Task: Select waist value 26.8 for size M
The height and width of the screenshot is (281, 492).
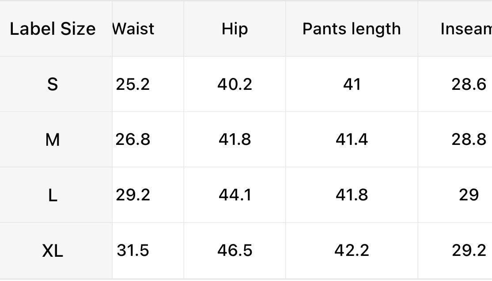Action: (x=133, y=140)
